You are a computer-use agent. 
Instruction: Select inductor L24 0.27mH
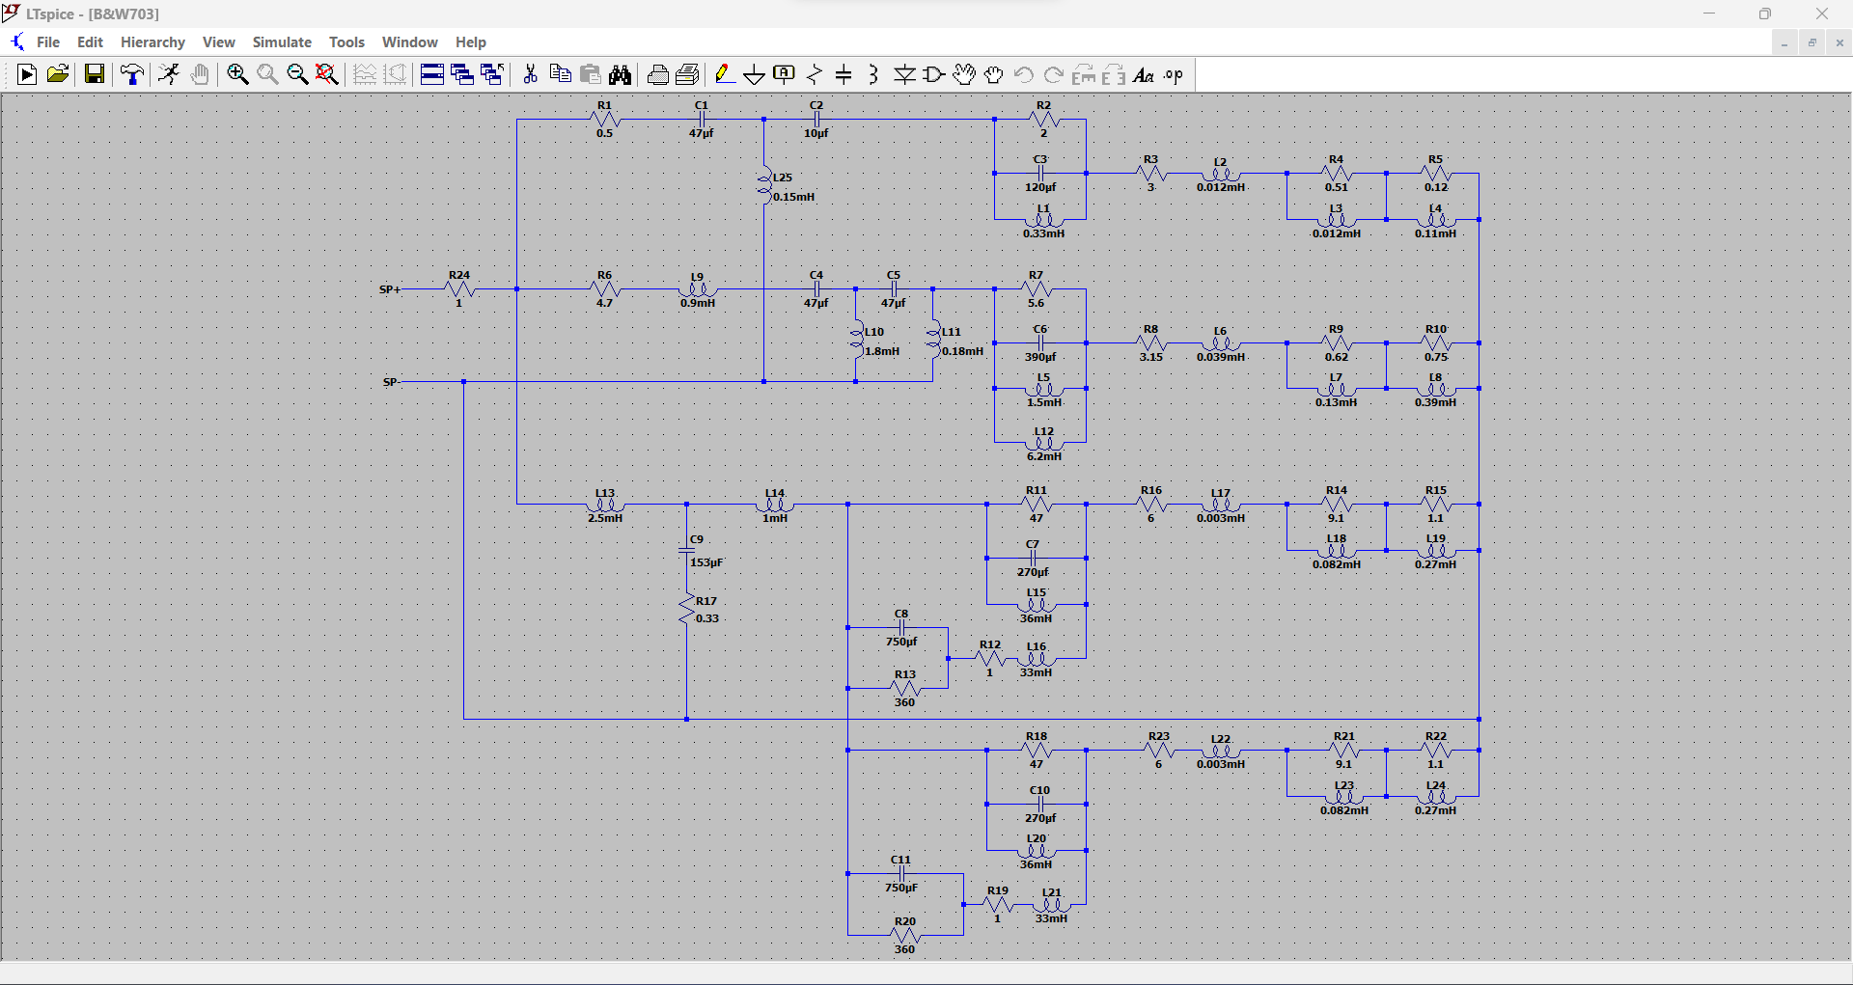[1436, 797]
